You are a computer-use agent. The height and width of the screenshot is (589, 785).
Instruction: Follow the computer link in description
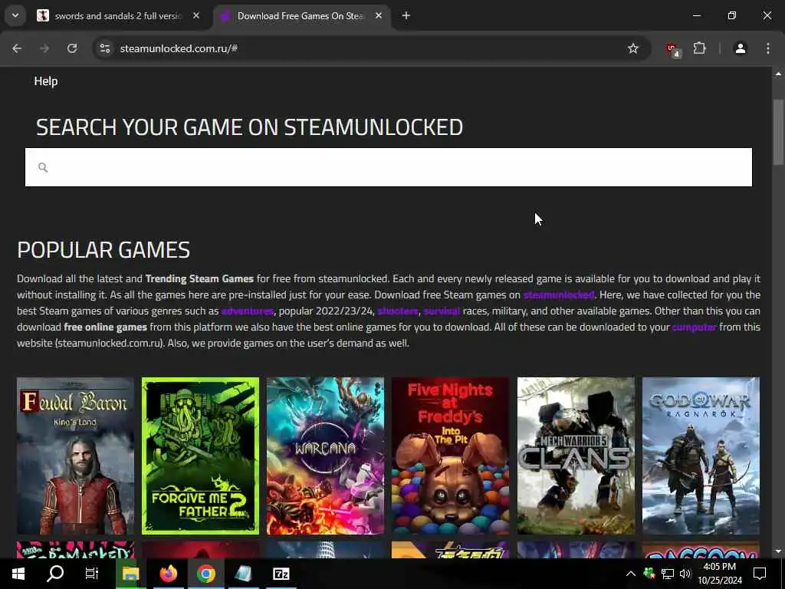[x=694, y=327]
